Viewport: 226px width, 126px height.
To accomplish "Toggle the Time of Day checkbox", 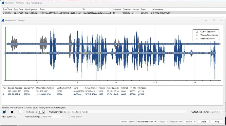I will 69,117.
